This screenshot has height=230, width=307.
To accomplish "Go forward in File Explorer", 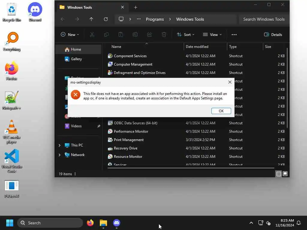I will 77,19.
